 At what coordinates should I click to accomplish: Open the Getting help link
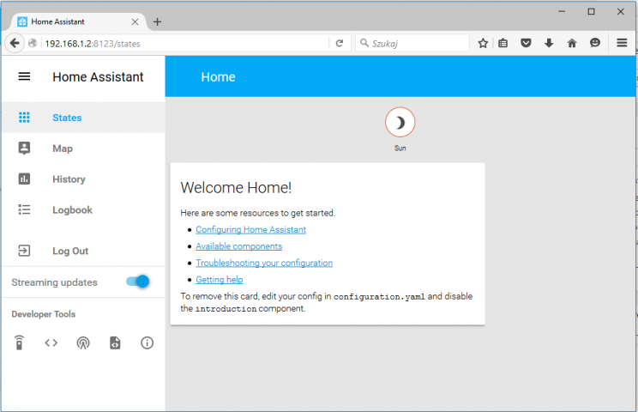(x=220, y=280)
